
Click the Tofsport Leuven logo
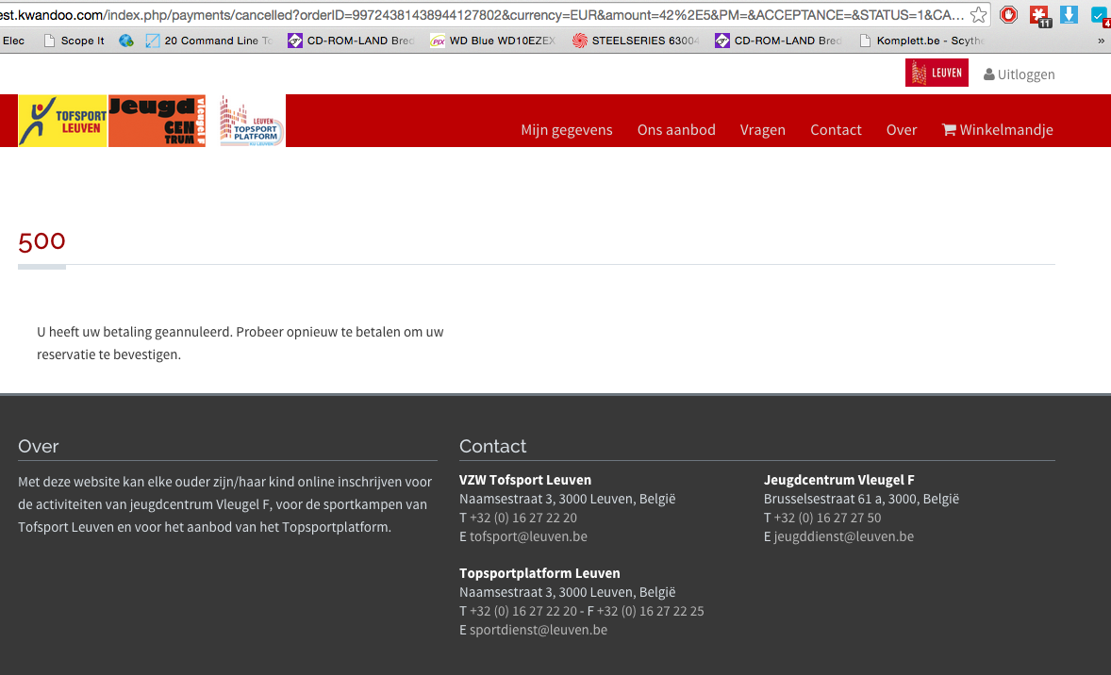click(x=62, y=122)
